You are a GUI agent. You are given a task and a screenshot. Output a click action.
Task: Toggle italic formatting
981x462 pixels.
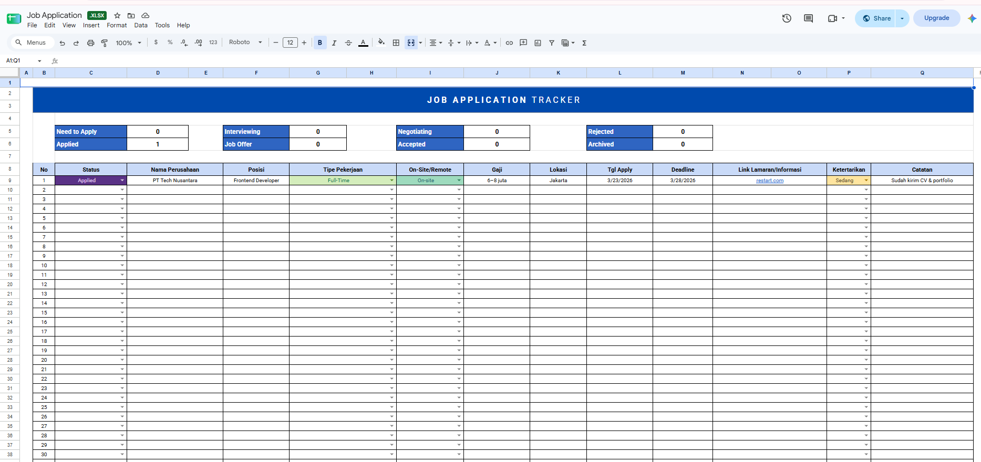334,43
